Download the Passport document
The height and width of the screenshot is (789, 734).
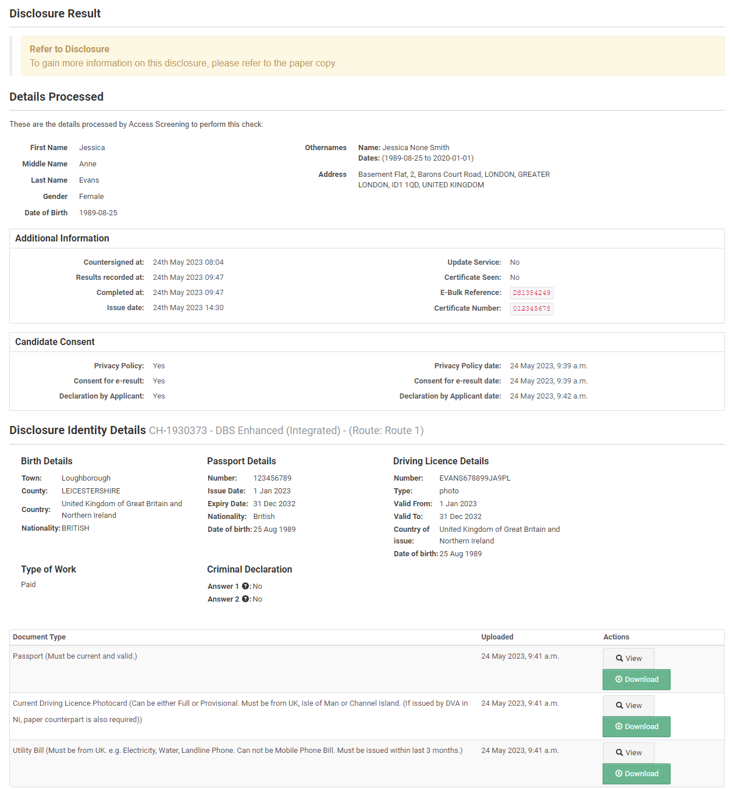[x=636, y=680]
